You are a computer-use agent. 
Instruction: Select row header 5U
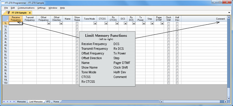click(x=6, y=52)
